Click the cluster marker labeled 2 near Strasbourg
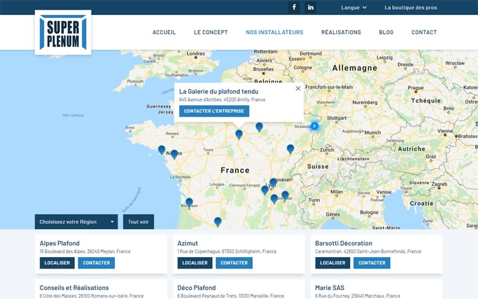The image size is (478, 299). pos(314,126)
